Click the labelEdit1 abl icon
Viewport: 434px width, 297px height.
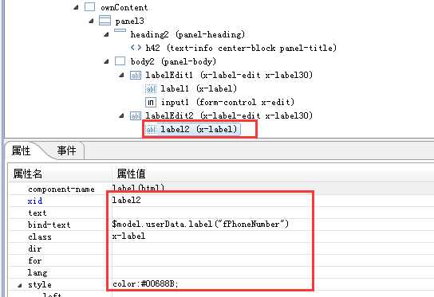136,75
